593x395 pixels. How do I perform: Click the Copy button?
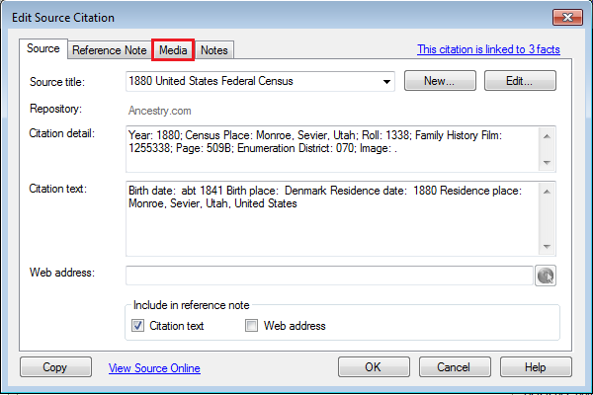pos(55,367)
